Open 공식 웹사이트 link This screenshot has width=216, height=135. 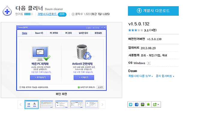click(165, 76)
